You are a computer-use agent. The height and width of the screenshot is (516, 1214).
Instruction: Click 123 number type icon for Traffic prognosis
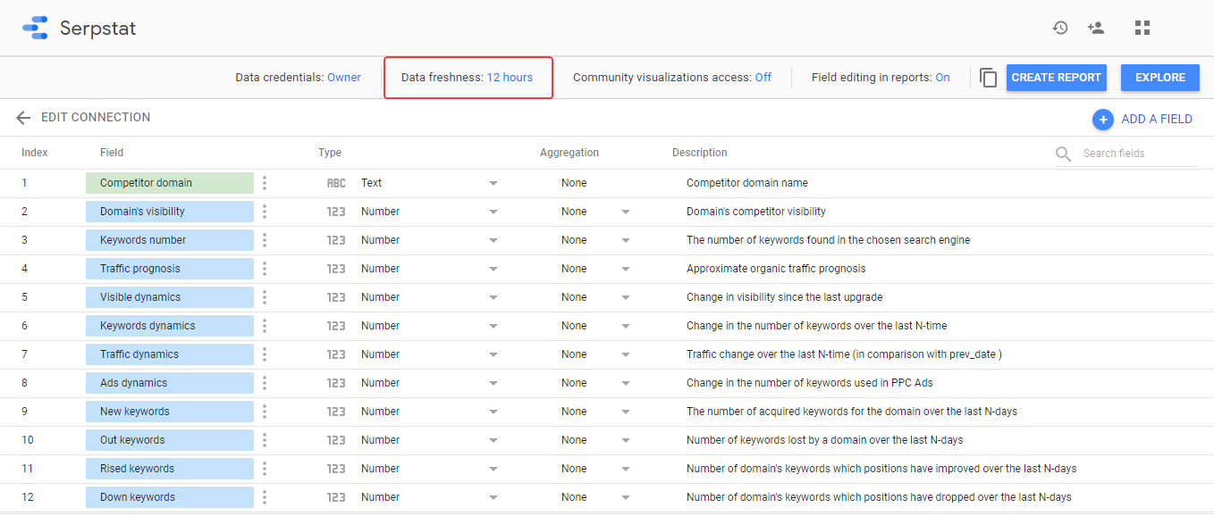pos(336,269)
